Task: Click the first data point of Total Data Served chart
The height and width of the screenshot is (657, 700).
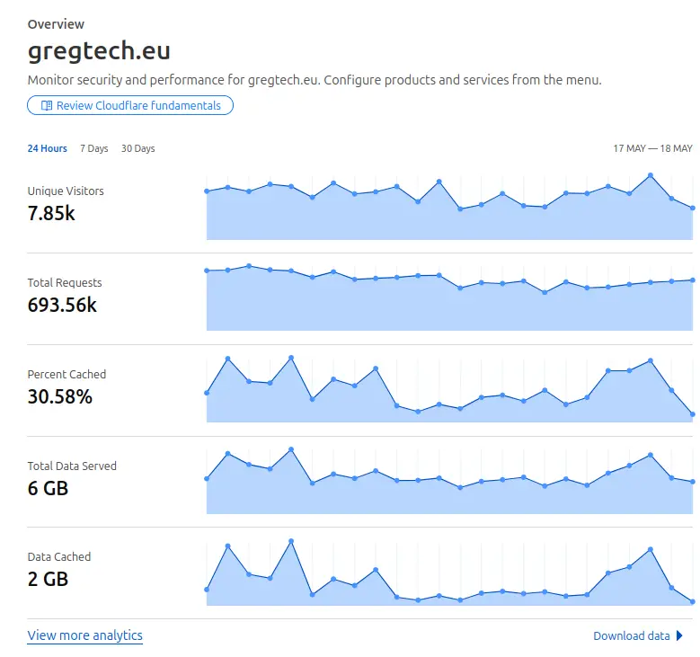Action: (x=207, y=479)
